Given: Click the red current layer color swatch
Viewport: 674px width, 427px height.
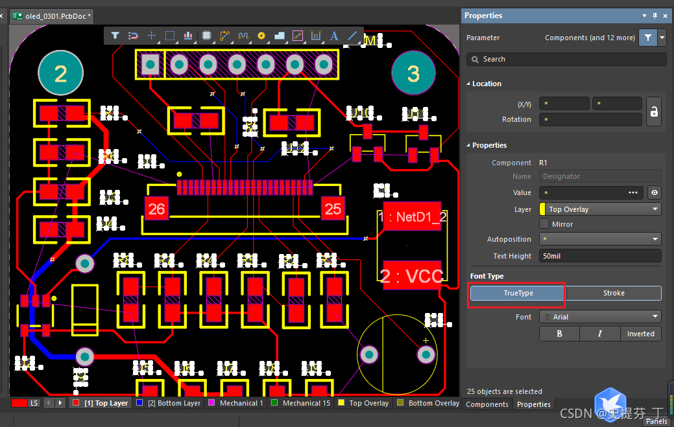Looking at the screenshot, I should 19,403.
